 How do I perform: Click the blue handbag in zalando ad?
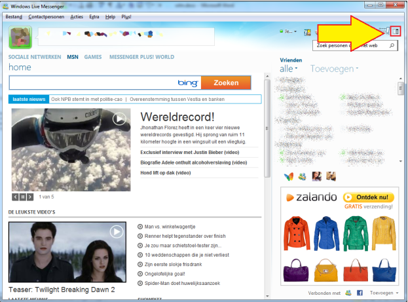pyautogui.click(x=384, y=271)
